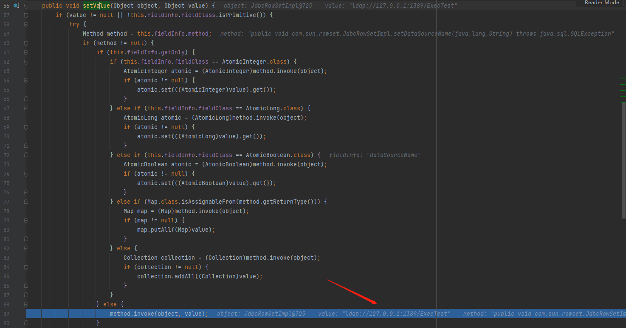This screenshot has height=328, width=626.
Task: Click the override gutter icon on line 56
Action: 17,6
